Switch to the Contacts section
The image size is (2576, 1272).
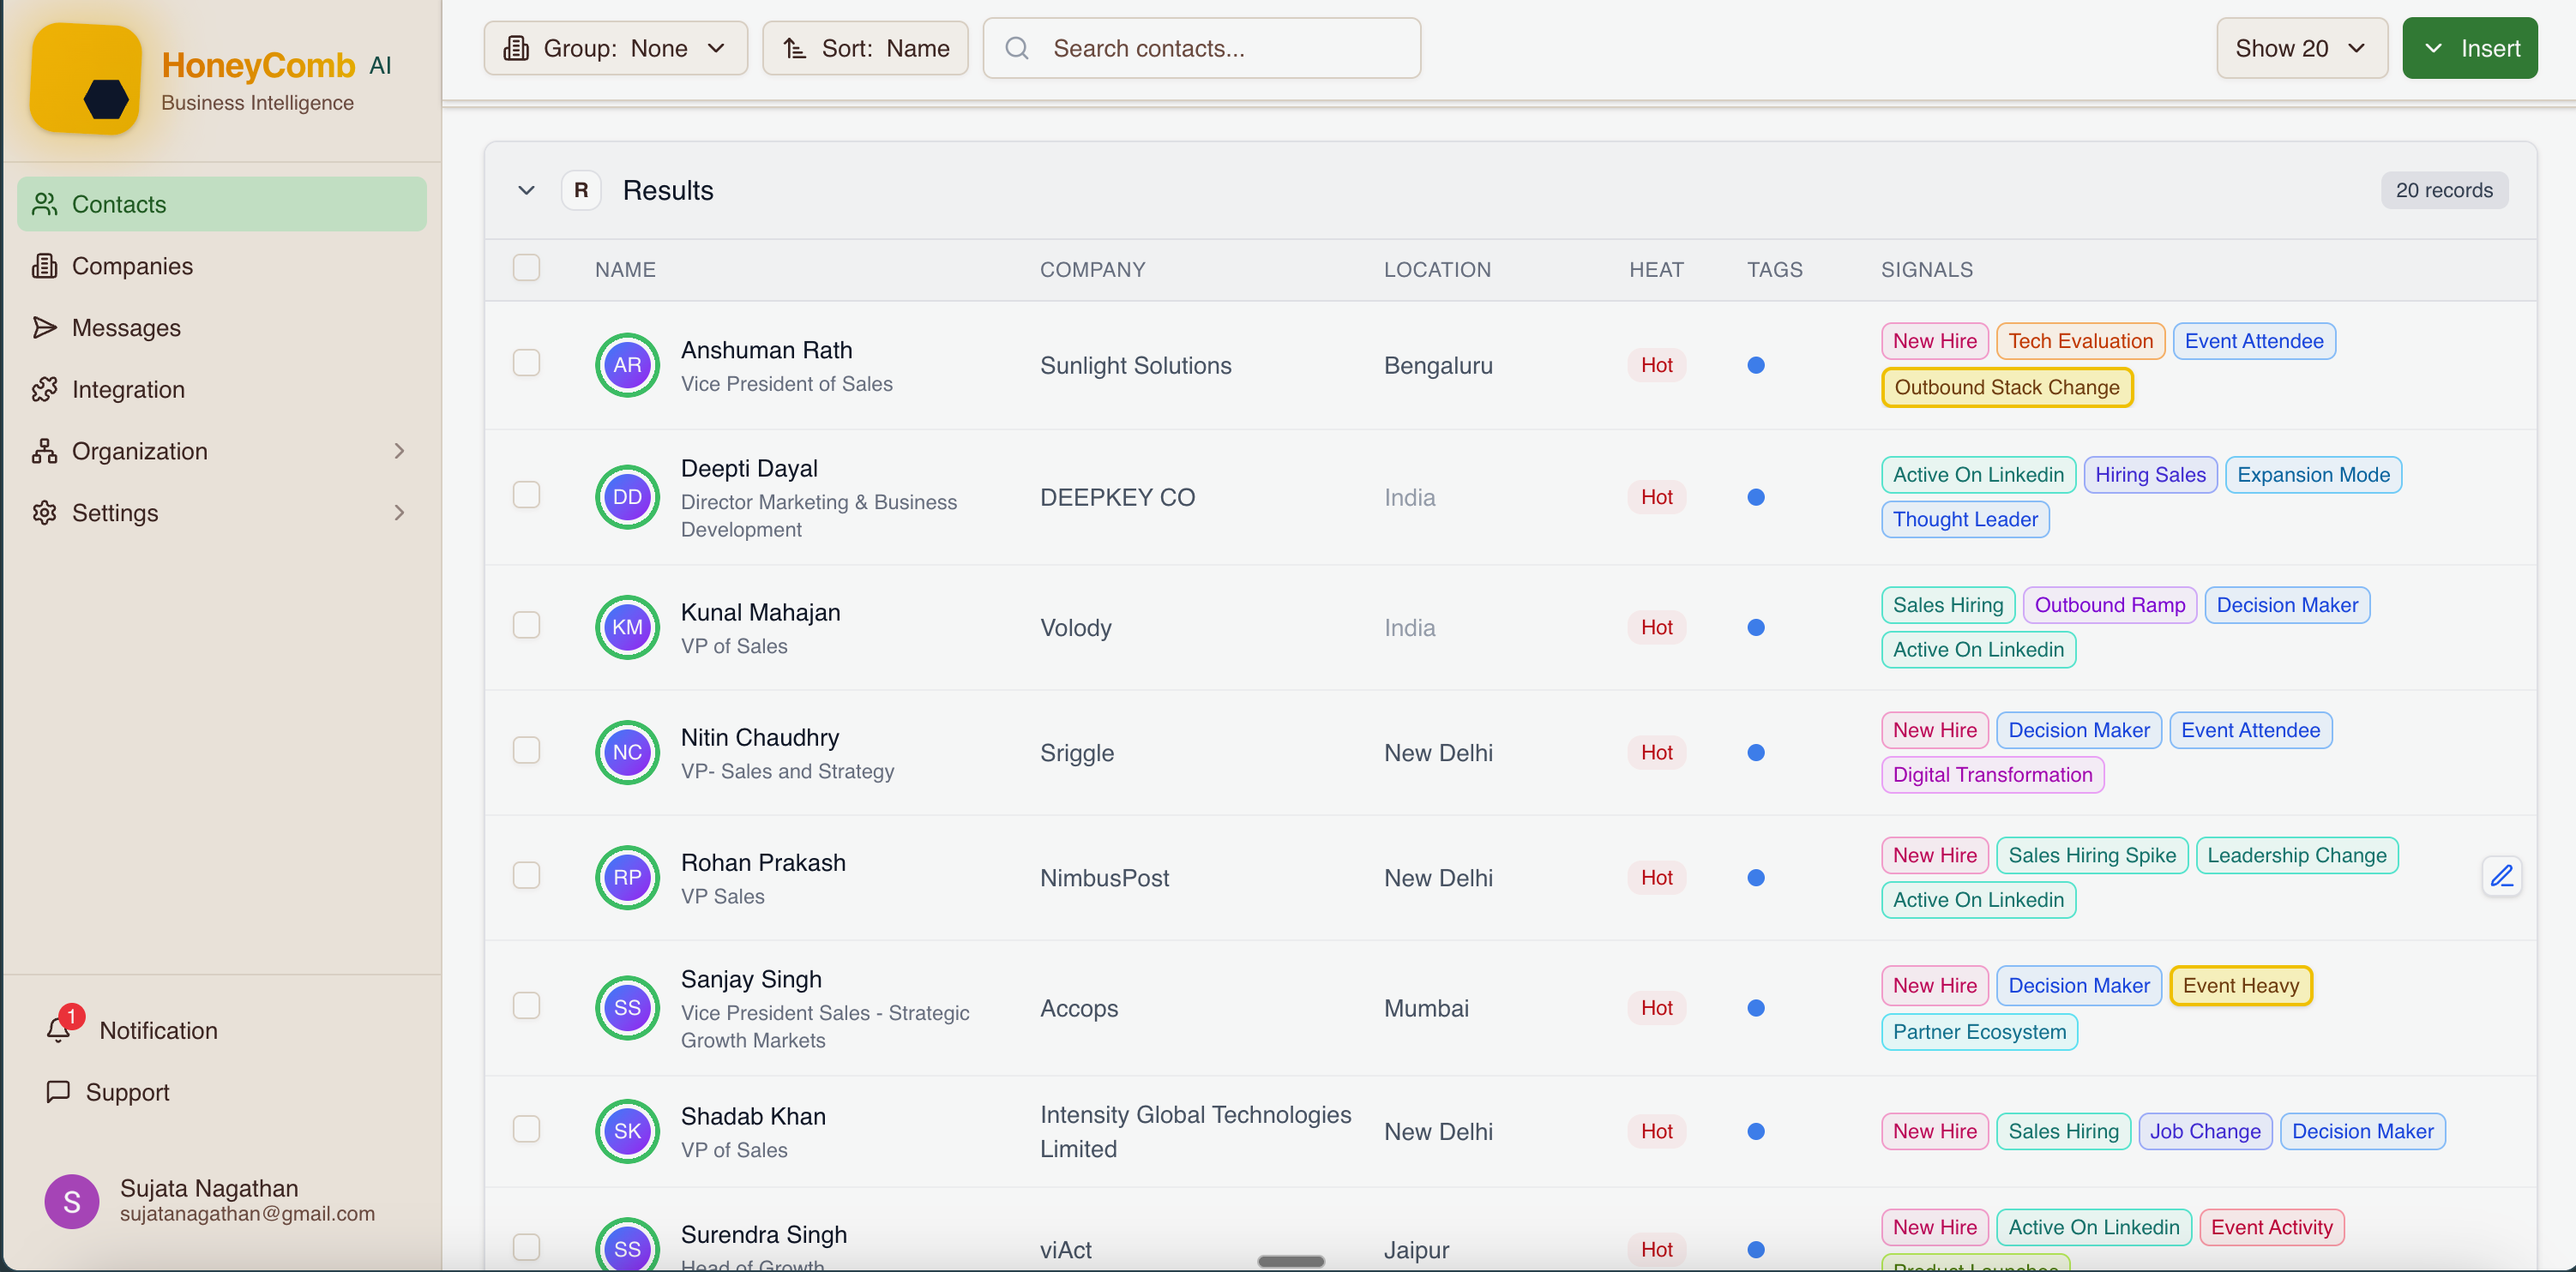(x=120, y=204)
